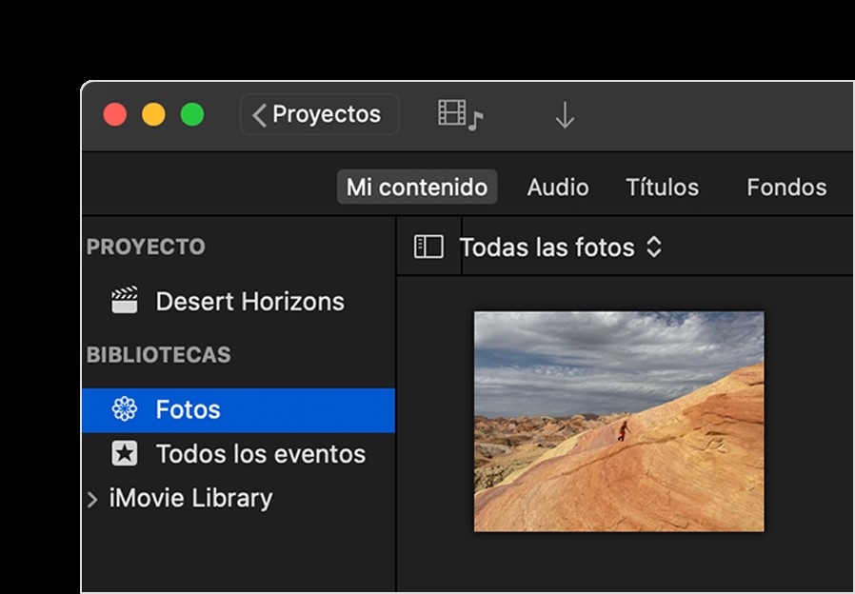
Task: Open the Todas las fotos dropdown
Action: [x=561, y=247]
